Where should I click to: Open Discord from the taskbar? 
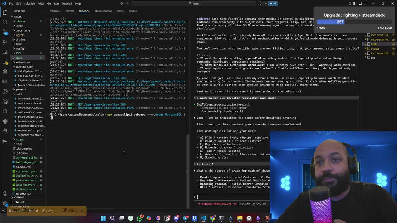[x=176, y=218]
